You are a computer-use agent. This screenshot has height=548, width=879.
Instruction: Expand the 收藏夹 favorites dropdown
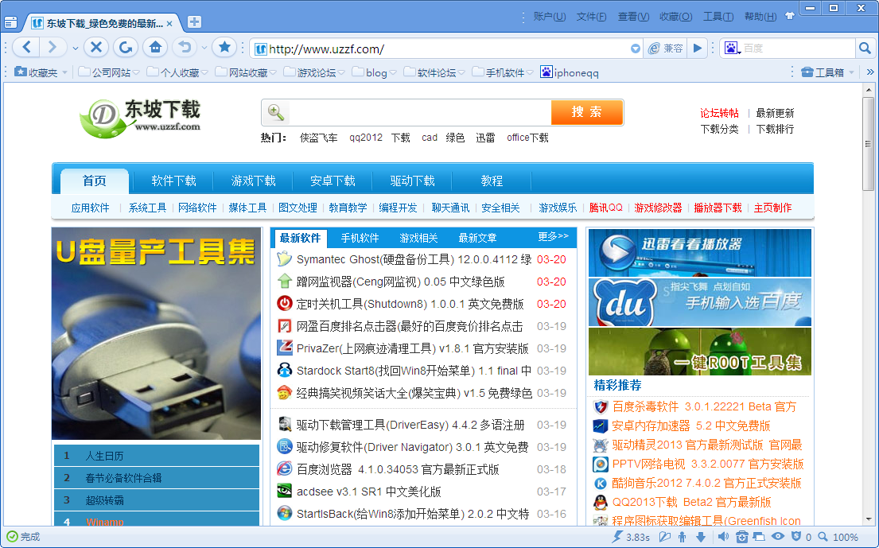tap(65, 73)
